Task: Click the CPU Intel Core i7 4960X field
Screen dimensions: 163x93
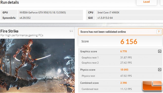Action: pyautogui.click(x=129, y=12)
